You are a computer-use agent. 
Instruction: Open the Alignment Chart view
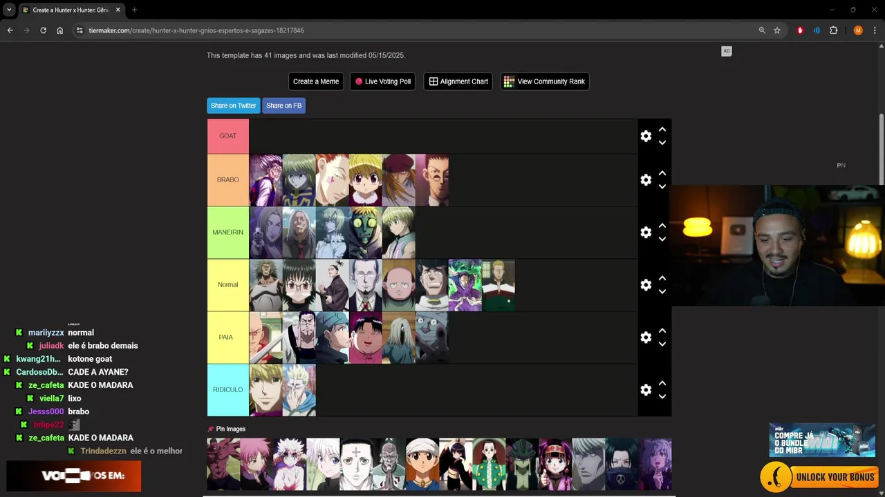point(458,81)
